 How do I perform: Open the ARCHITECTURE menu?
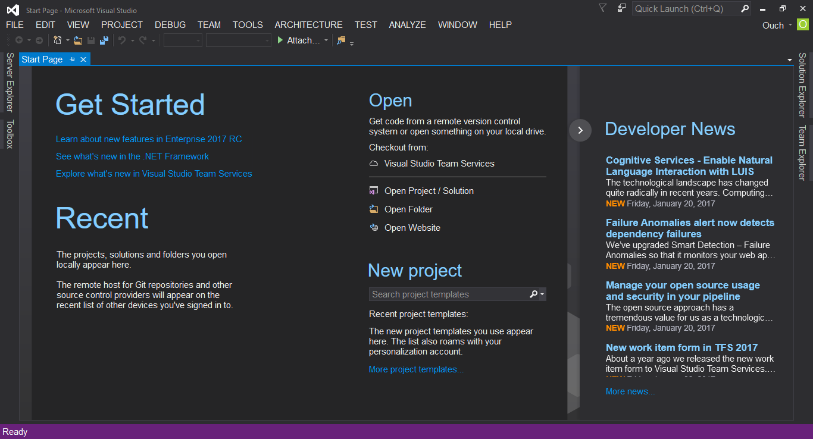point(308,25)
